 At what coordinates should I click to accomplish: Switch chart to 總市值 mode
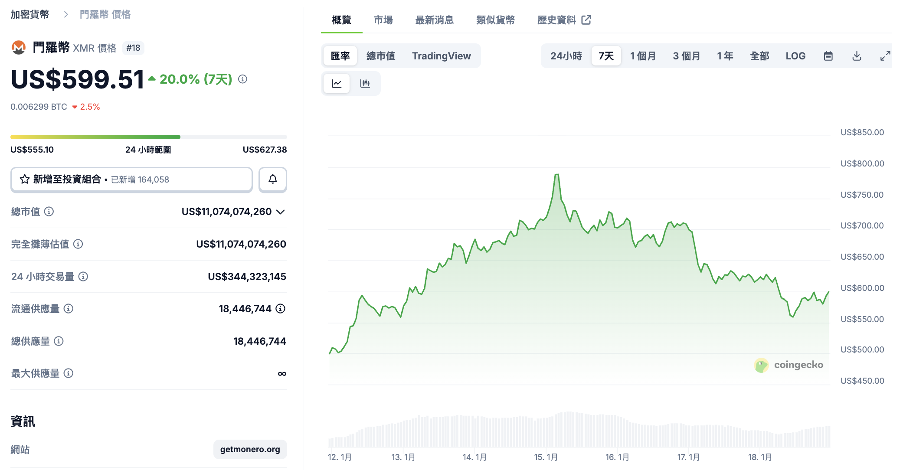point(380,56)
